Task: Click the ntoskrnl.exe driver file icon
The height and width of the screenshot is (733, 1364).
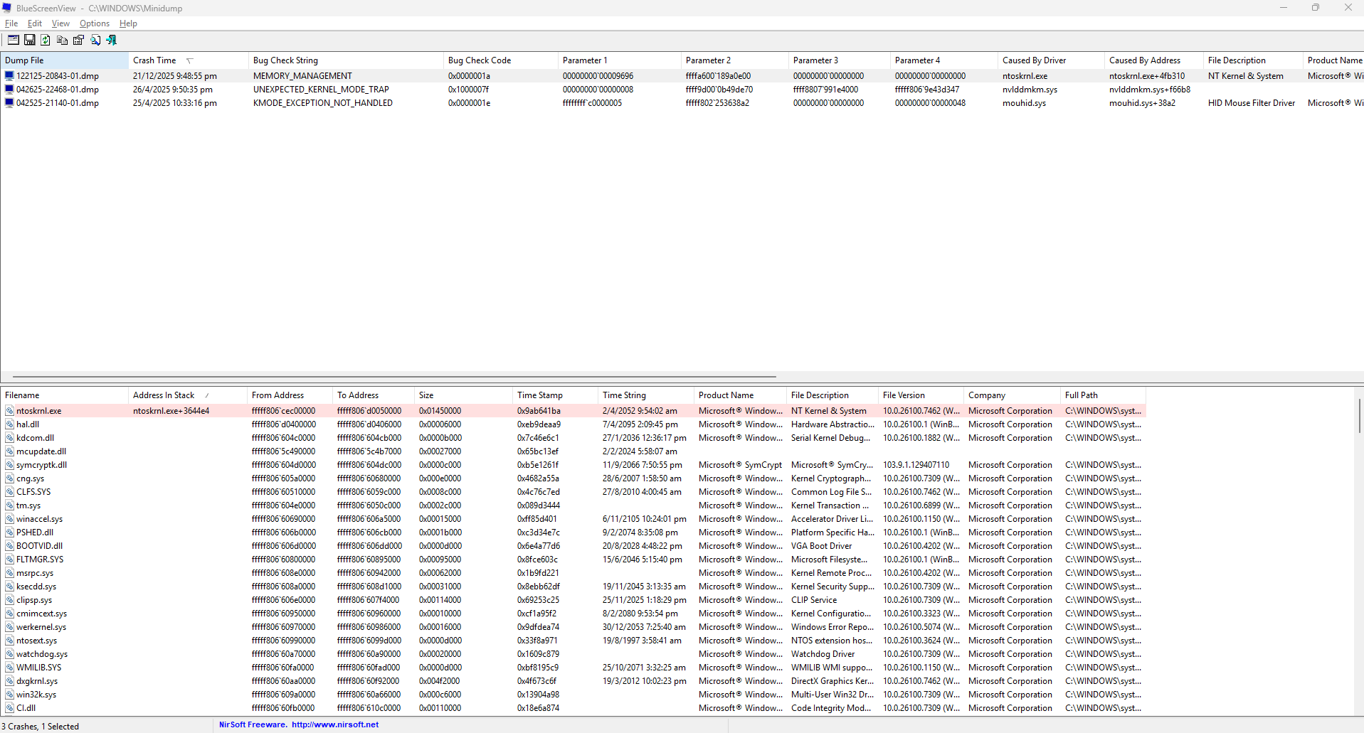Action: [10, 411]
